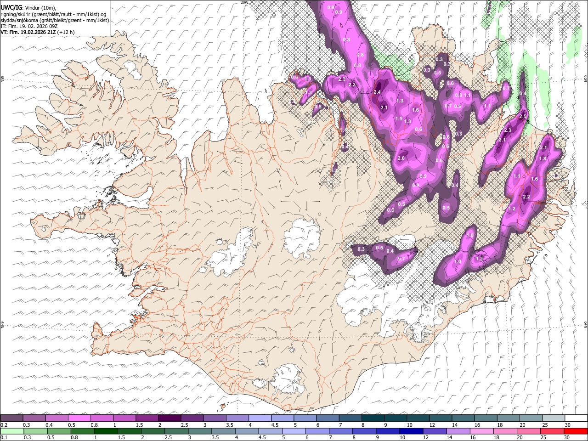Click the 'slydda/snjókoma' legend description line
Viewport: 588px width, 441px height.
55,20
